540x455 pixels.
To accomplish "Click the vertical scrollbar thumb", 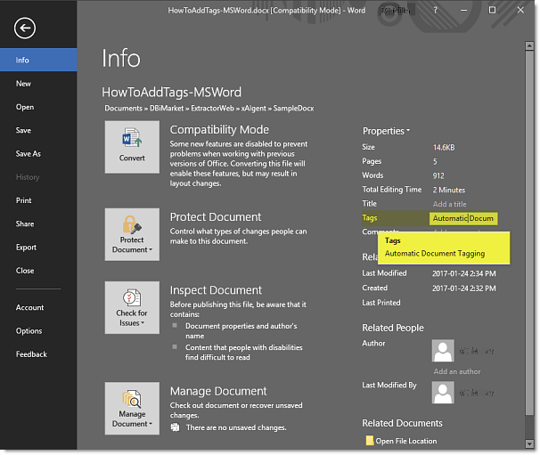I will click(x=529, y=232).
